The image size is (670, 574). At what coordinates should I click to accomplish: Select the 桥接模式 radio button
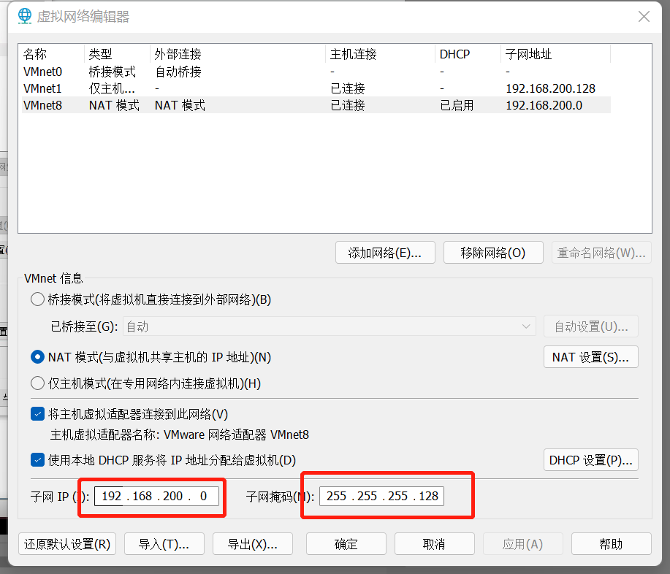[x=37, y=299]
